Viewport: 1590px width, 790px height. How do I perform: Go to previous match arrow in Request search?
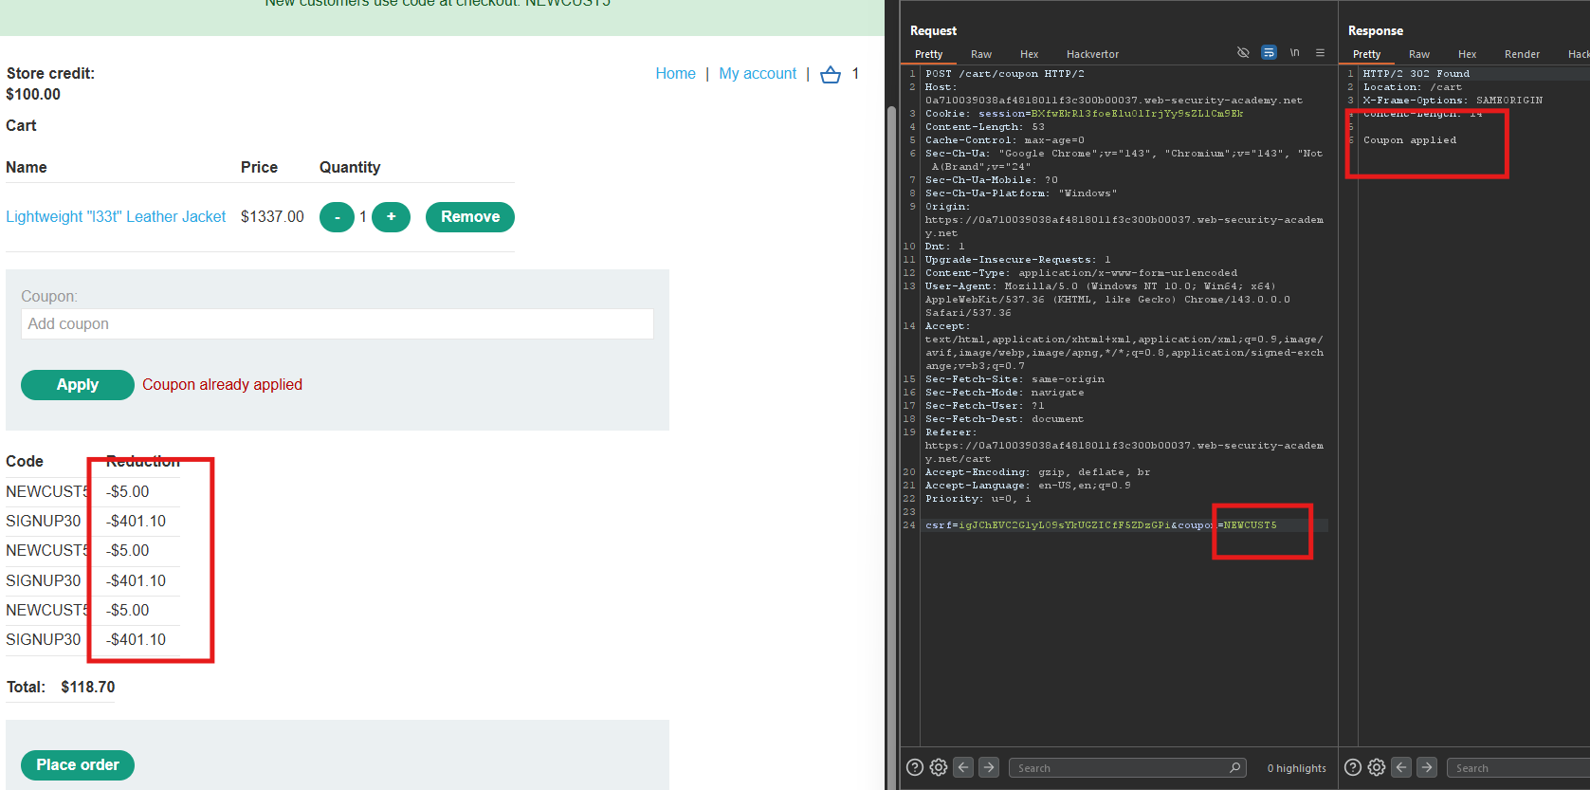(x=964, y=767)
